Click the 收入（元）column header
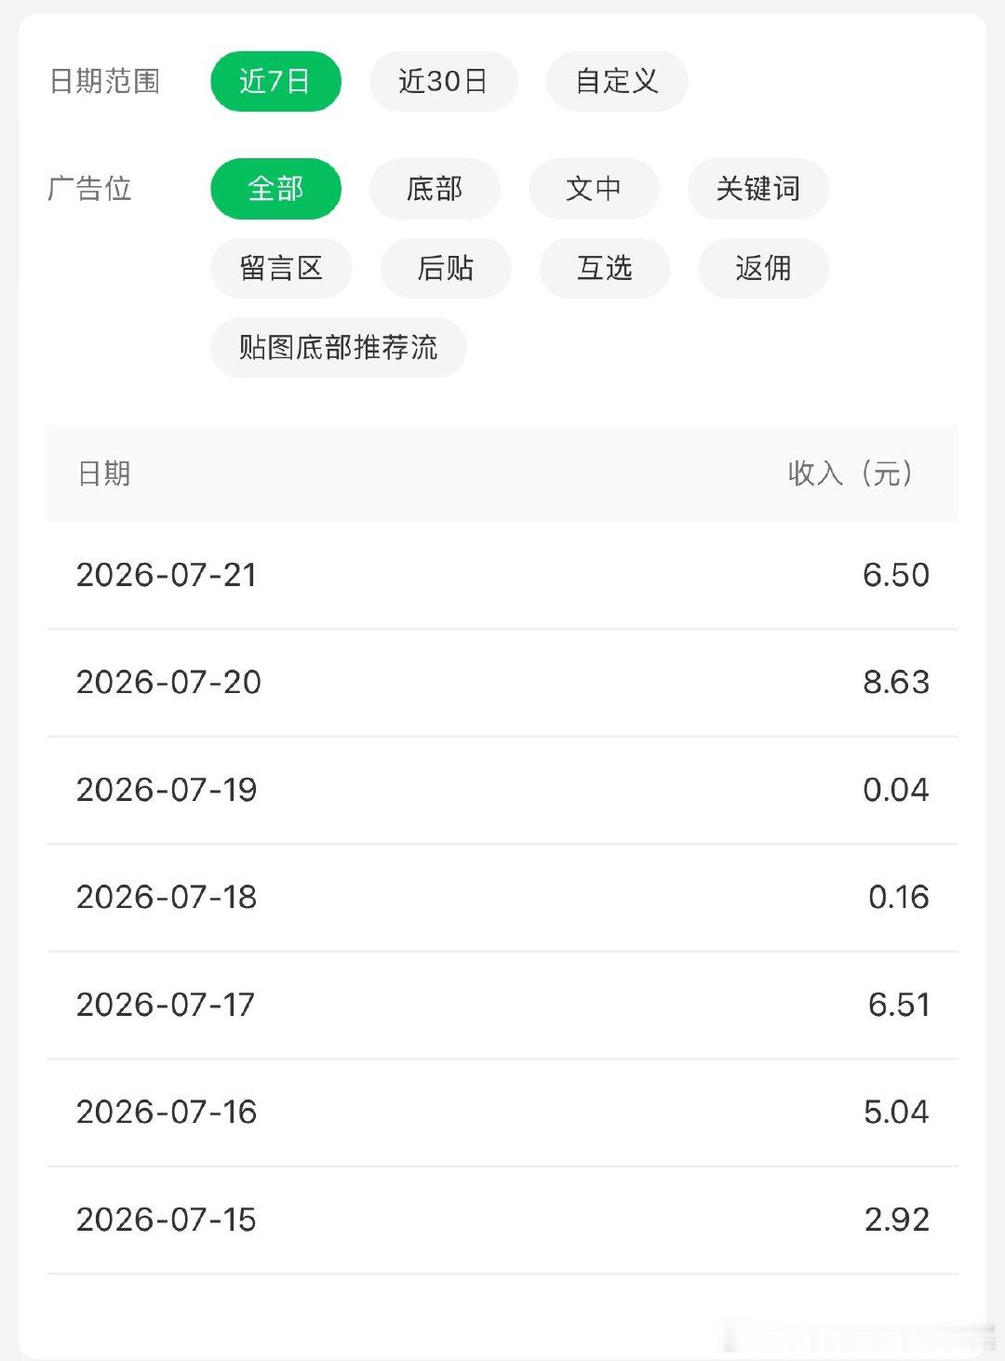The width and height of the screenshot is (1005, 1361). pyautogui.click(x=851, y=474)
